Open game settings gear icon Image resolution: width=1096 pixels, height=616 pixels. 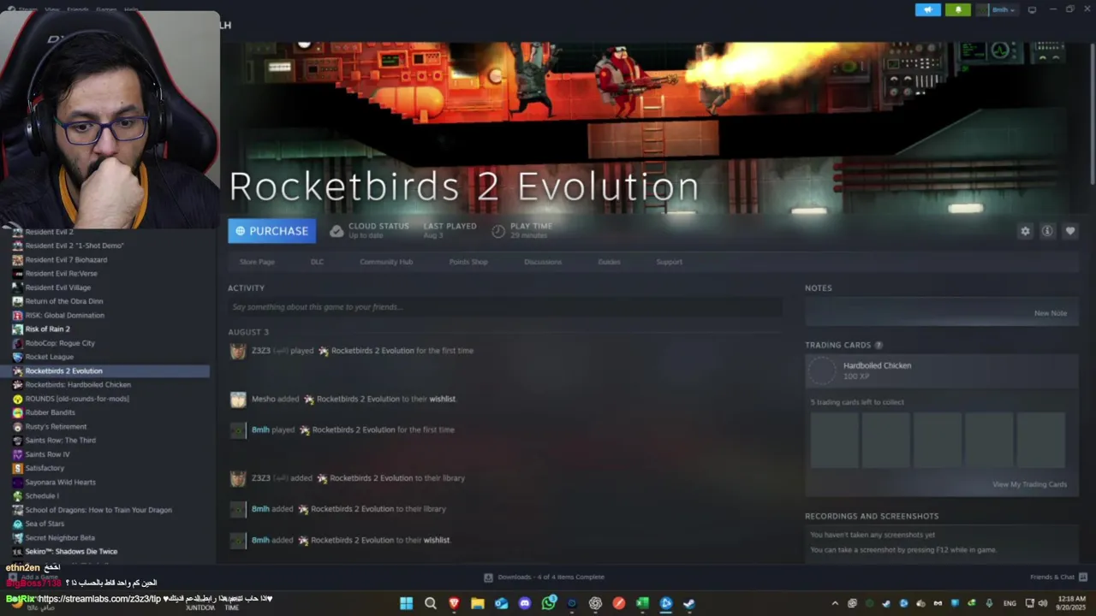click(x=1025, y=231)
